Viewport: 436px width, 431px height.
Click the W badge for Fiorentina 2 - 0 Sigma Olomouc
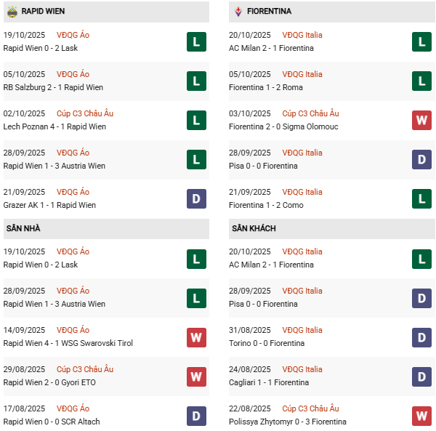pyautogui.click(x=422, y=120)
